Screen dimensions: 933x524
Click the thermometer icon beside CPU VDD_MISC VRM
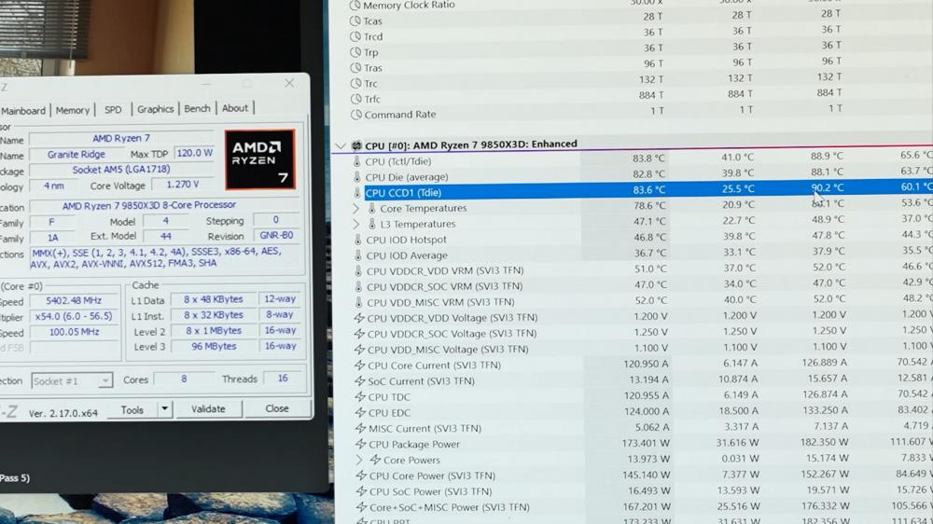358,302
